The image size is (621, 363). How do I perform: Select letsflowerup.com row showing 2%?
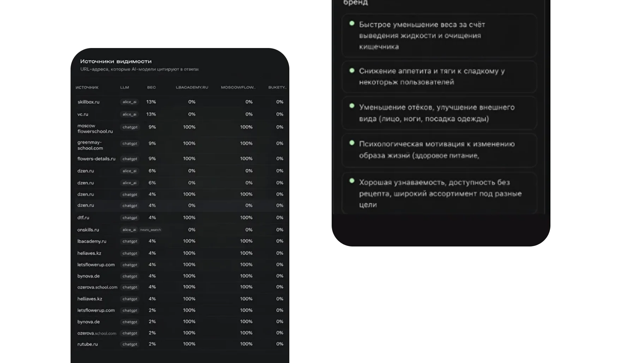180,310
